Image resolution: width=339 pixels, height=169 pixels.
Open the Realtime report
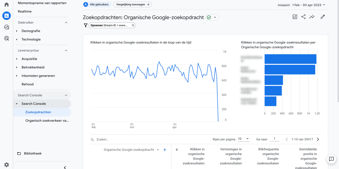(x=25, y=12)
